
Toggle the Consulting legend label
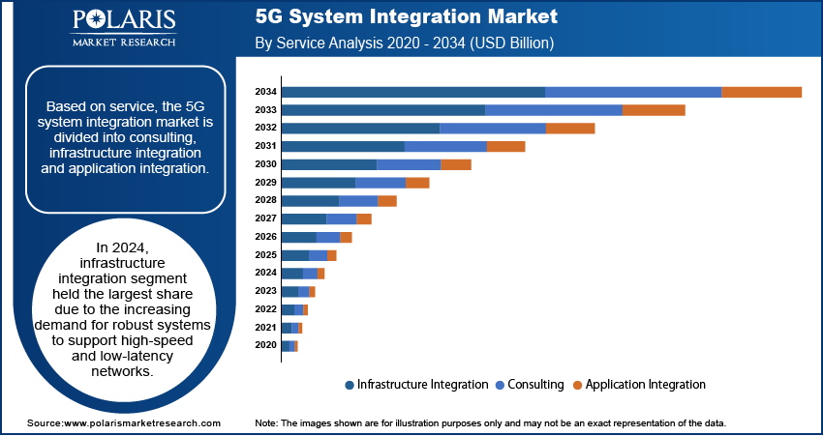(535, 385)
